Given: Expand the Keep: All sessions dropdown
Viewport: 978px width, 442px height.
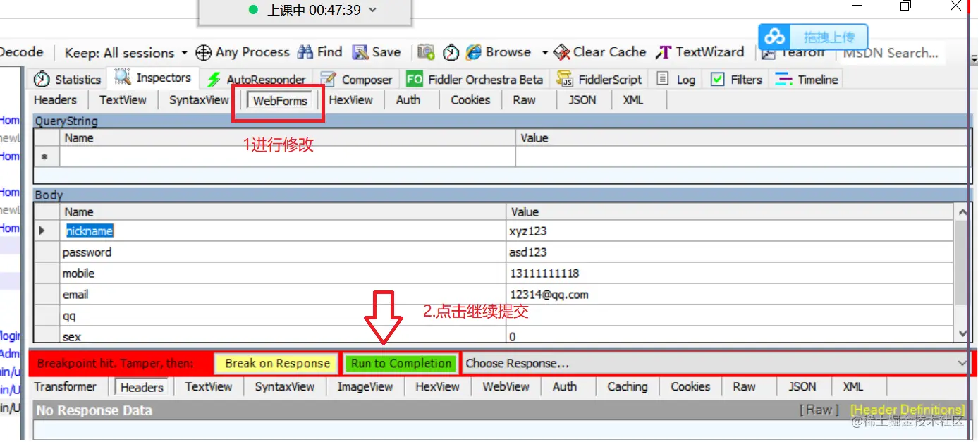Looking at the screenshot, I should click(x=184, y=53).
